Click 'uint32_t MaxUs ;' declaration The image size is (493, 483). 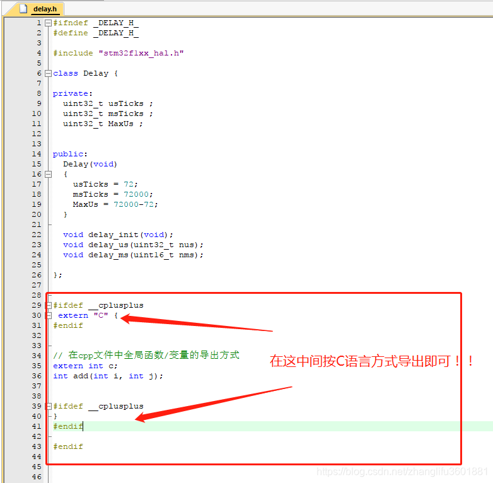(103, 124)
